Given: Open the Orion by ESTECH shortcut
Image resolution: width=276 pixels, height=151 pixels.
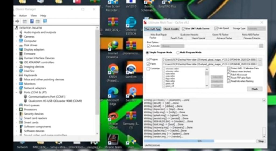Looking at the screenshot, I should tap(131, 22).
